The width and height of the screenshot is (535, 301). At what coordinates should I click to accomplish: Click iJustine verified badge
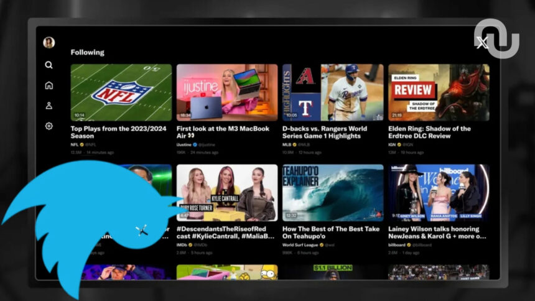[x=195, y=145]
